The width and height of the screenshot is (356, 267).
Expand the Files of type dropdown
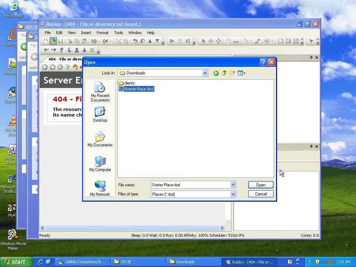[x=233, y=194]
